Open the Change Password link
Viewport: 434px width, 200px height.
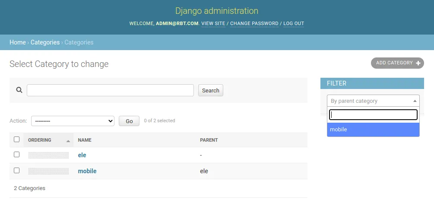click(x=254, y=24)
